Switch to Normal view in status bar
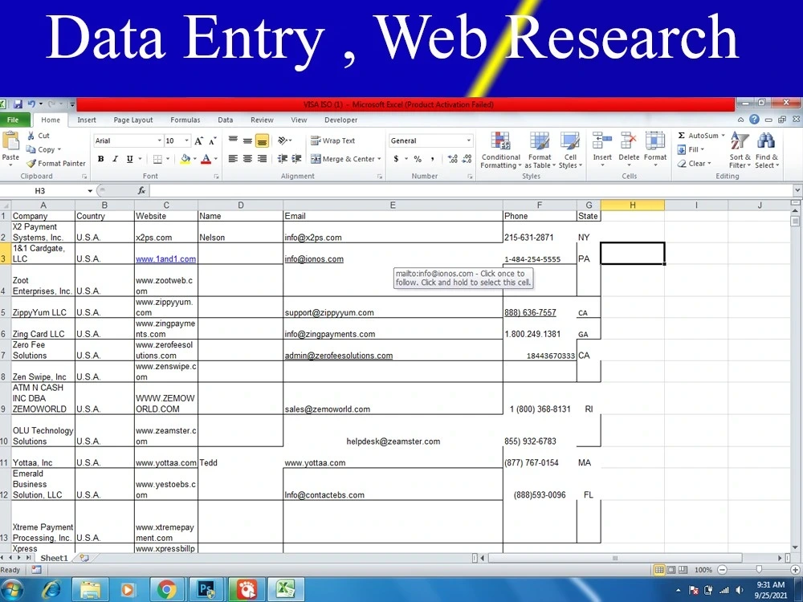Viewport: 803px width, 602px height. point(659,570)
